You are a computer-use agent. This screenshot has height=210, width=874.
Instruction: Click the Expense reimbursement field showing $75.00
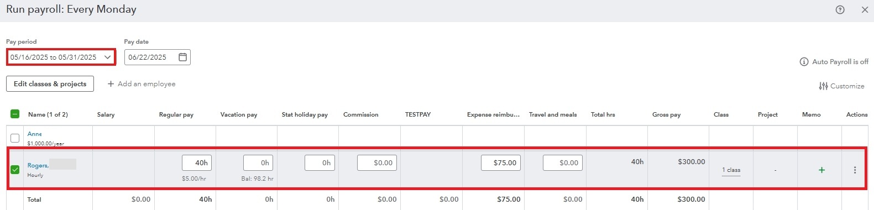point(500,162)
